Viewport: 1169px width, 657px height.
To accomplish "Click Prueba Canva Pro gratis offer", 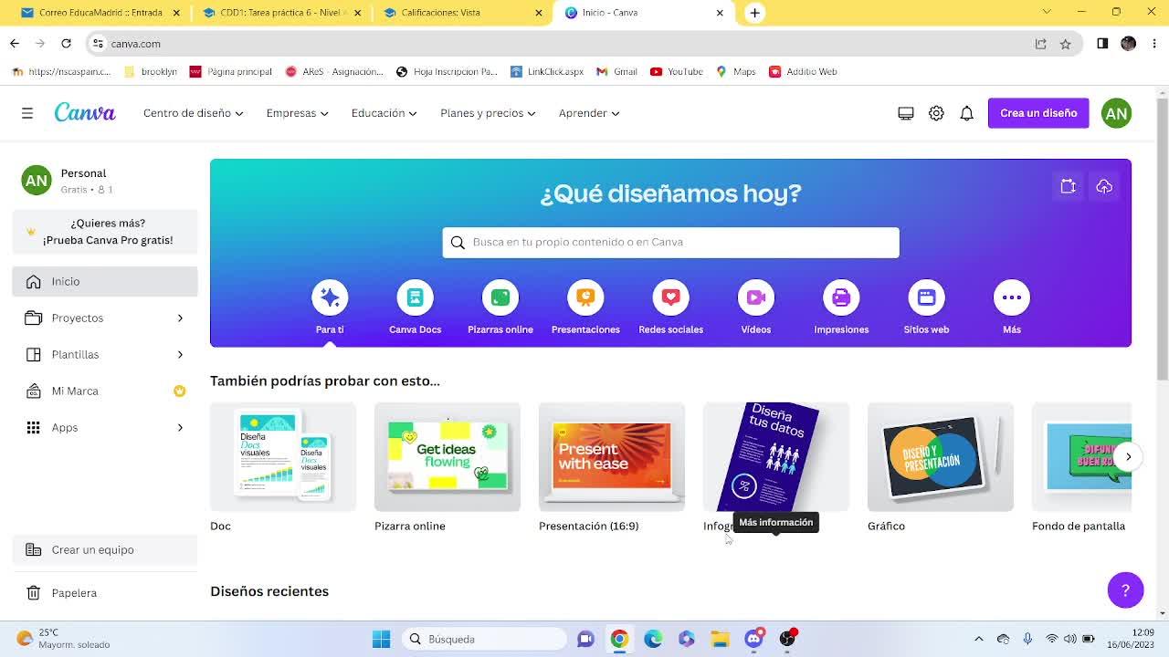I will coord(105,232).
